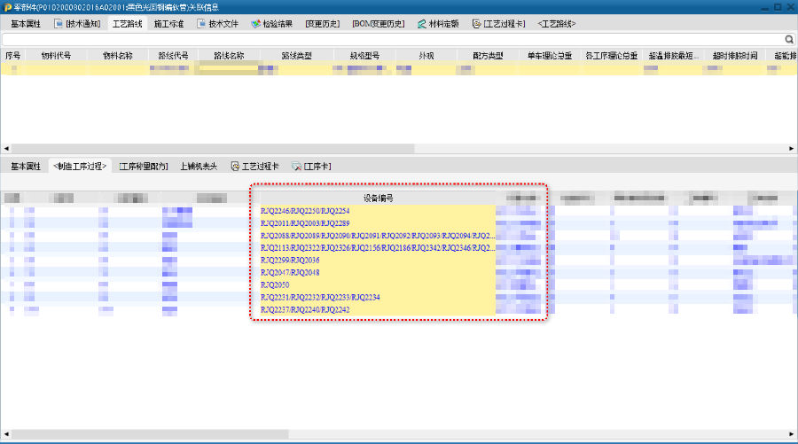Click the 超时排胶时间 column header
Image resolution: width=798 pixels, height=444 pixels.
pos(735,56)
